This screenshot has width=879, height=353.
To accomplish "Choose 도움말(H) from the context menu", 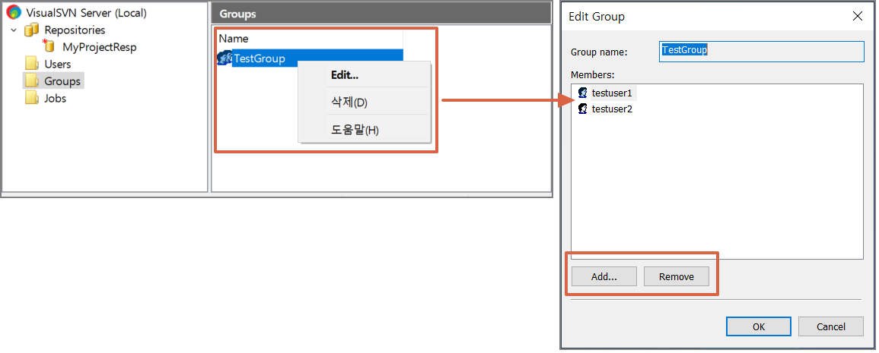I will pos(364,131).
